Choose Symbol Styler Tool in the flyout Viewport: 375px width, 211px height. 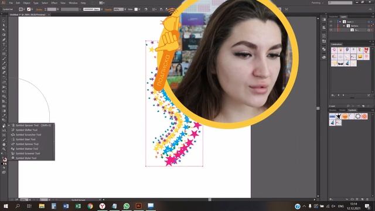[x=31, y=158]
